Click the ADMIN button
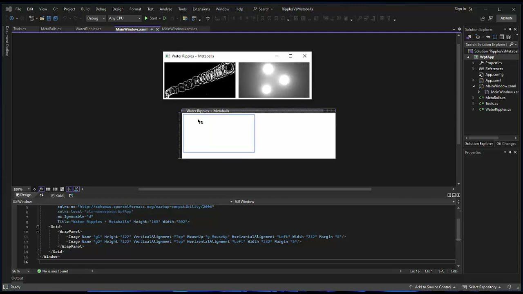Viewport: 523px width, 294px height. (x=506, y=18)
